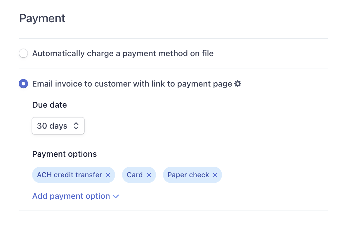Select automatically charge payment method radio

point(23,54)
